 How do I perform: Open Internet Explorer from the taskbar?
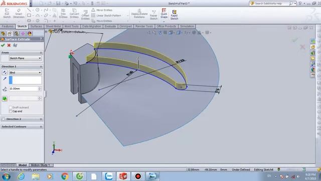tap(21, 176)
